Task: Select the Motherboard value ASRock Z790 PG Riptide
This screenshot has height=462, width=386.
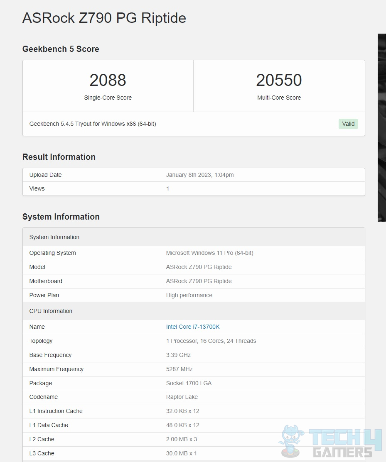Action: (x=199, y=281)
